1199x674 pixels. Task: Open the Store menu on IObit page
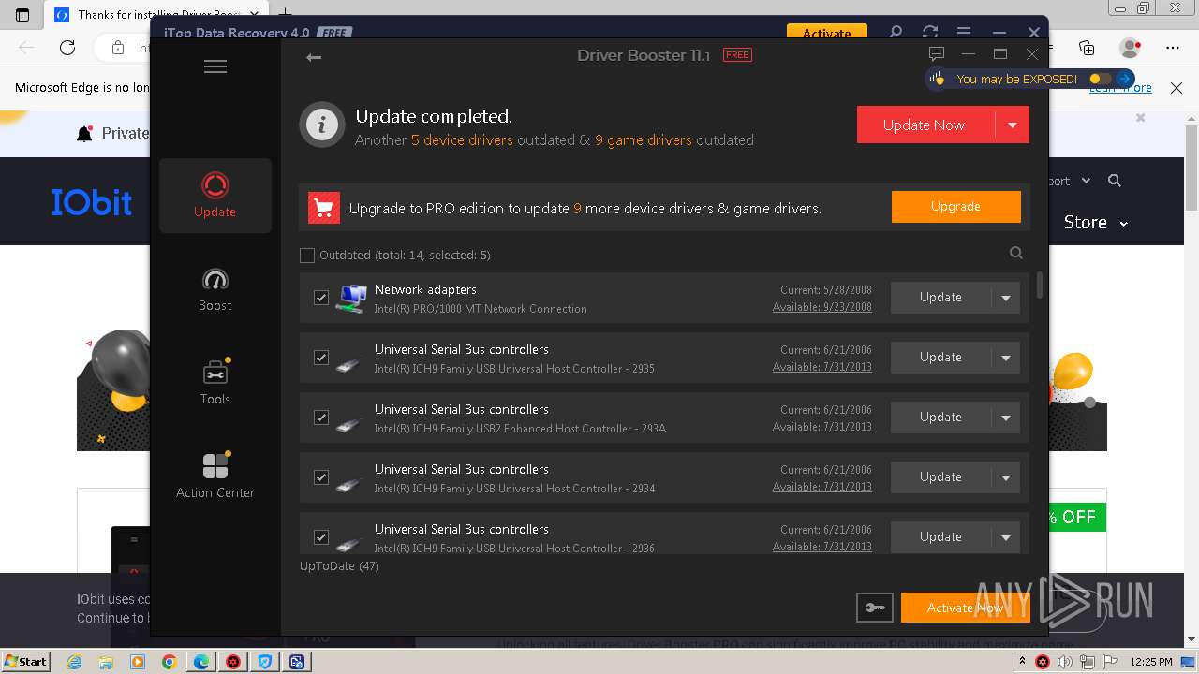coord(1095,222)
